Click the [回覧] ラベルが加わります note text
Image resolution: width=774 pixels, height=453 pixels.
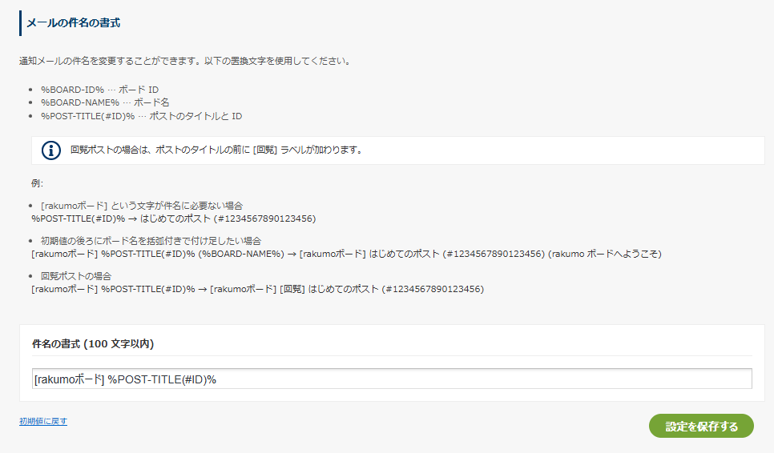(216, 150)
